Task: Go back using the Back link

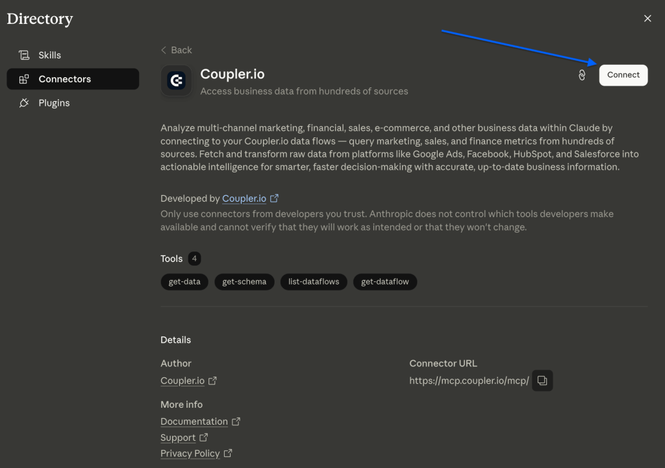Action: click(x=177, y=50)
